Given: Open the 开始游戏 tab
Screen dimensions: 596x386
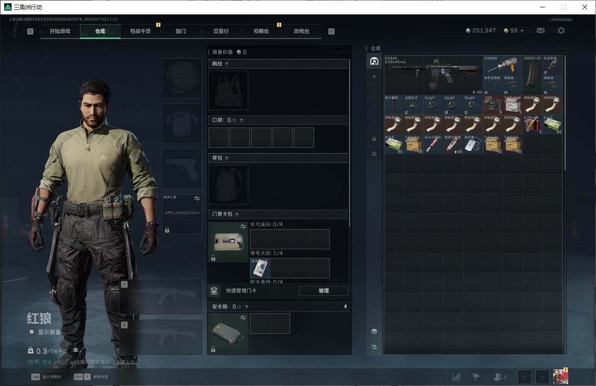Looking at the screenshot, I should click(60, 31).
